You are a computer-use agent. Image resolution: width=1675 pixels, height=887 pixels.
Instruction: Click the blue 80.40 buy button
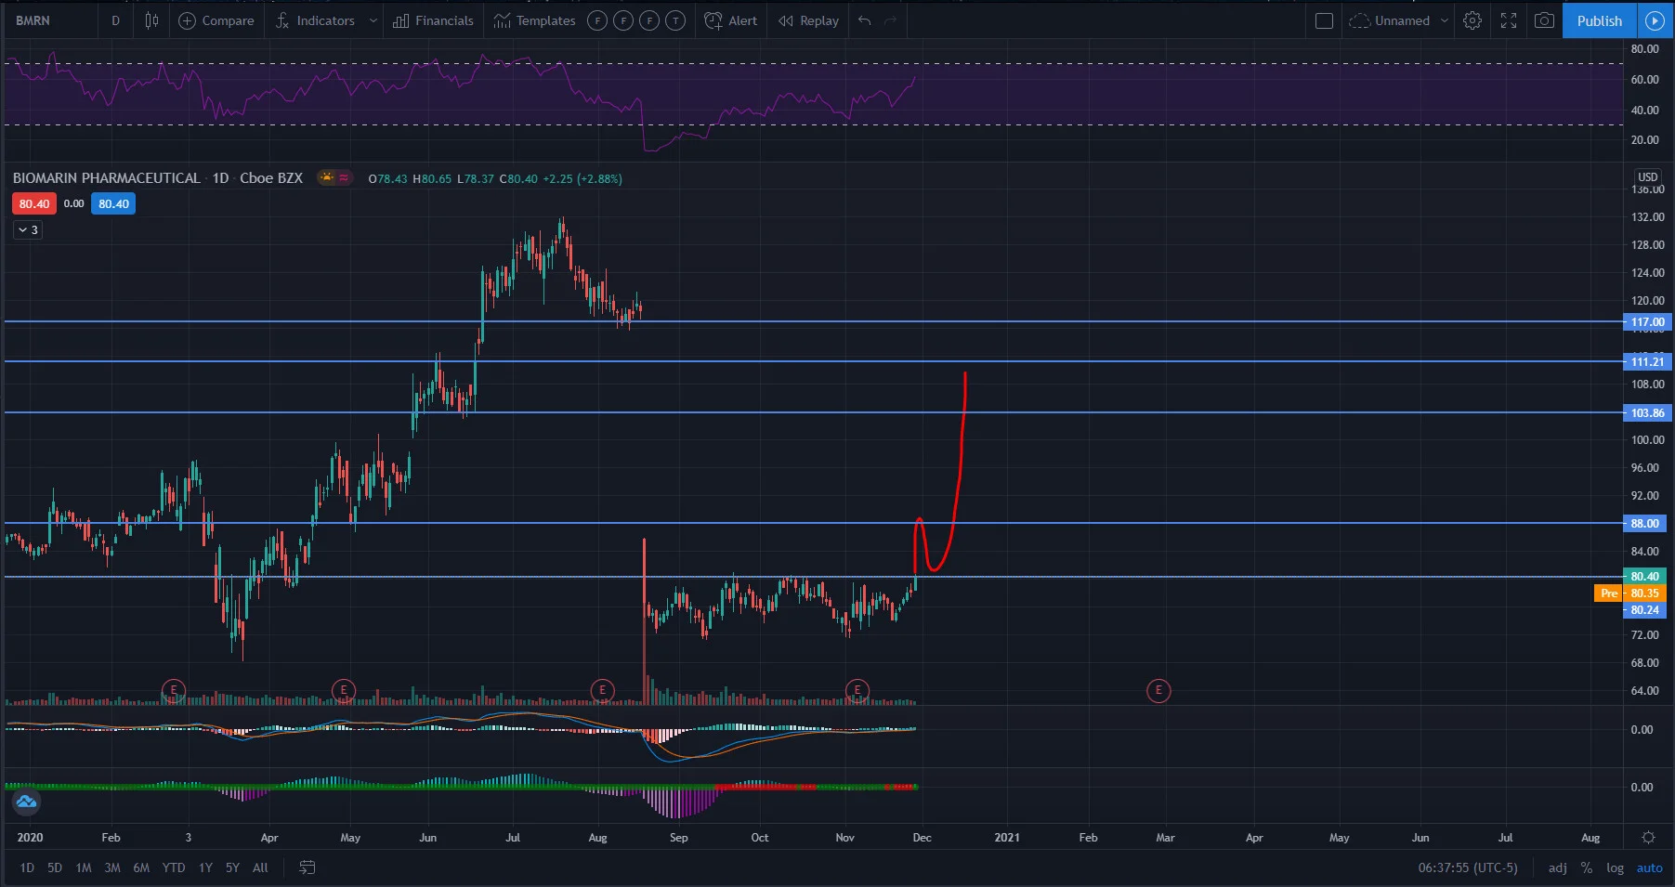click(x=113, y=203)
